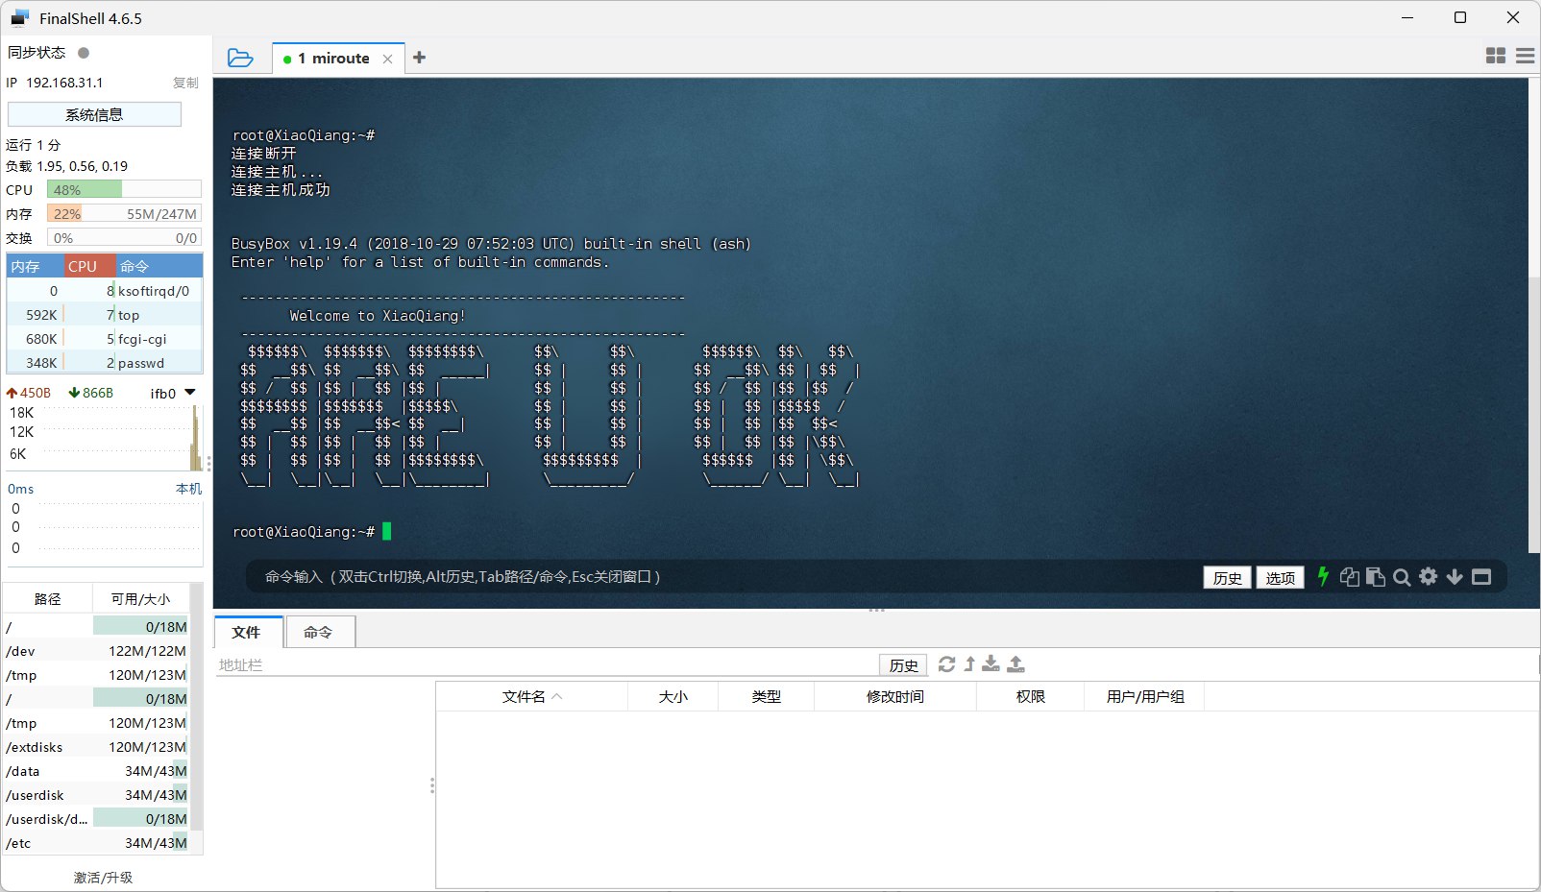1541x892 pixels.
Task: Click the scroll-to-bottom arrow icon
Action: click(x=1455, y=577)
